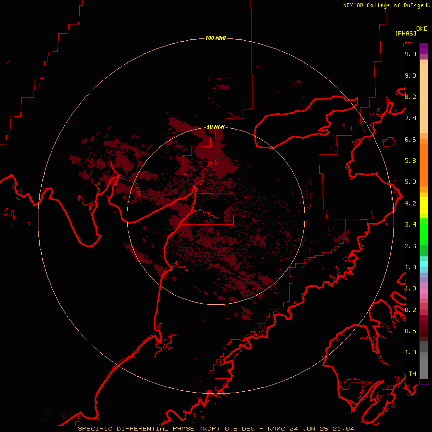Click the DKD unit label above scale
The height and width of the screenshot is (432, 432).
422,29
